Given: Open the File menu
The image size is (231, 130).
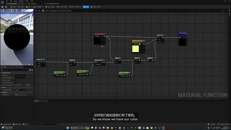Looking at the screenshot, I should [x=7, y=1].
